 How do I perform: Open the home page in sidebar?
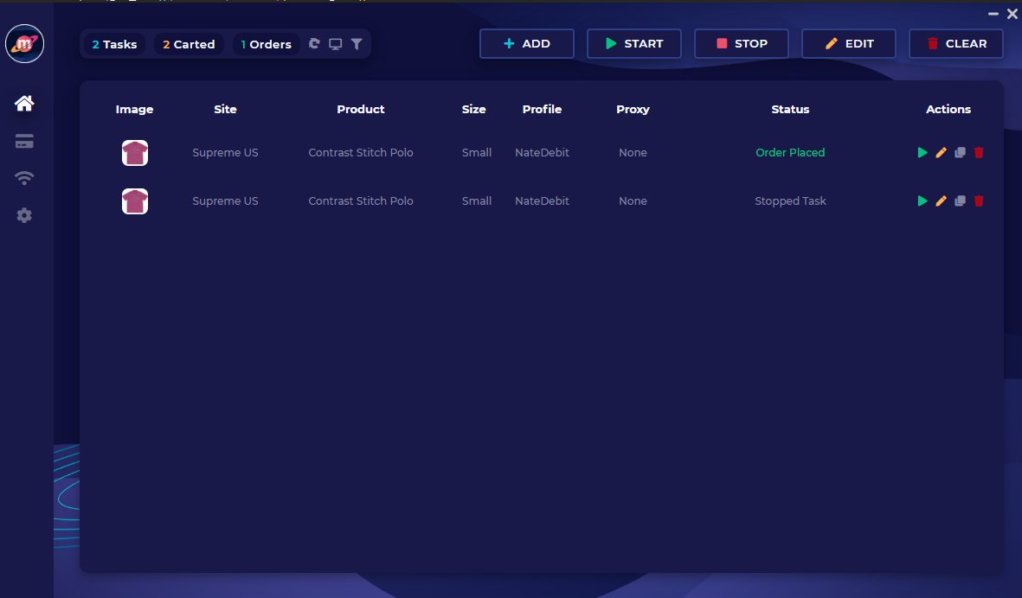(24, 104)
